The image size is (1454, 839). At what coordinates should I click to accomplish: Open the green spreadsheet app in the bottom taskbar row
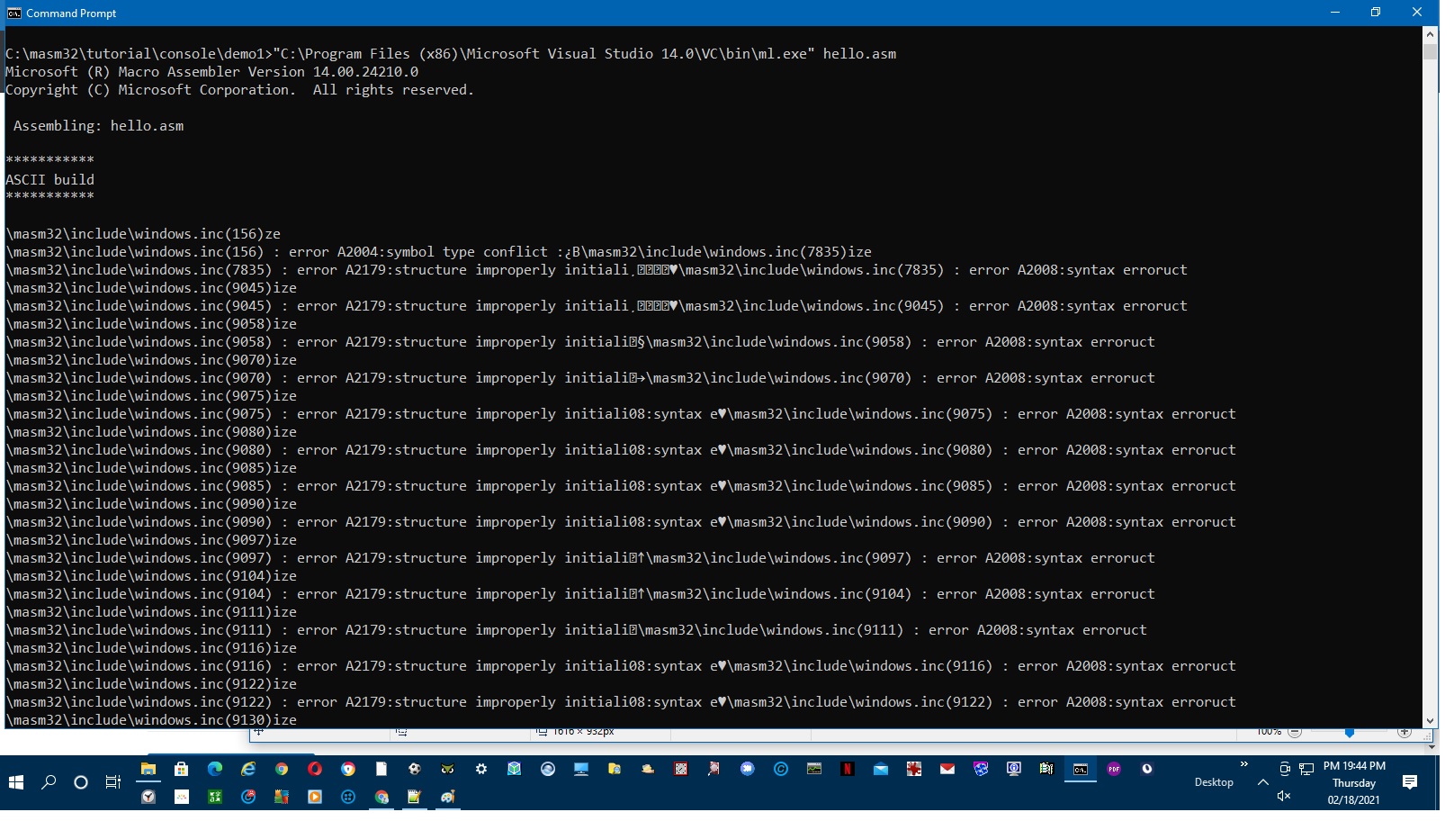[215, 797]
